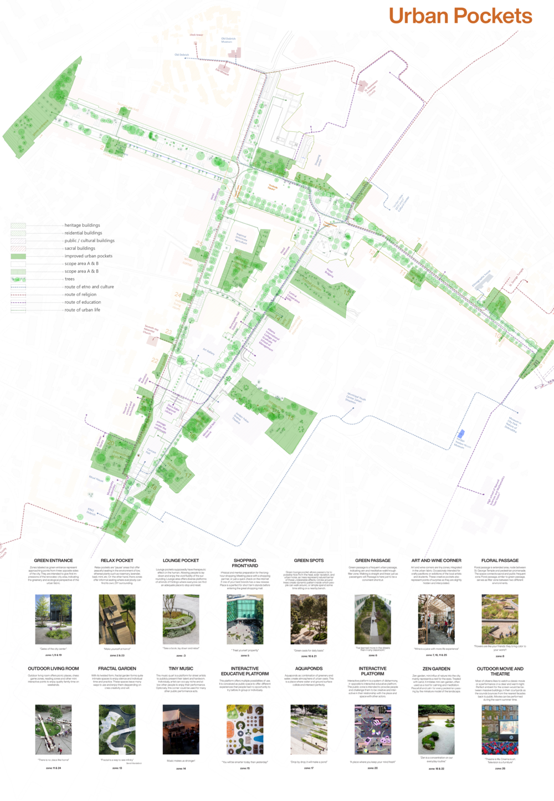Click the public / cultural buildings label
Screen dimensions: 554x801
point(89,241)
